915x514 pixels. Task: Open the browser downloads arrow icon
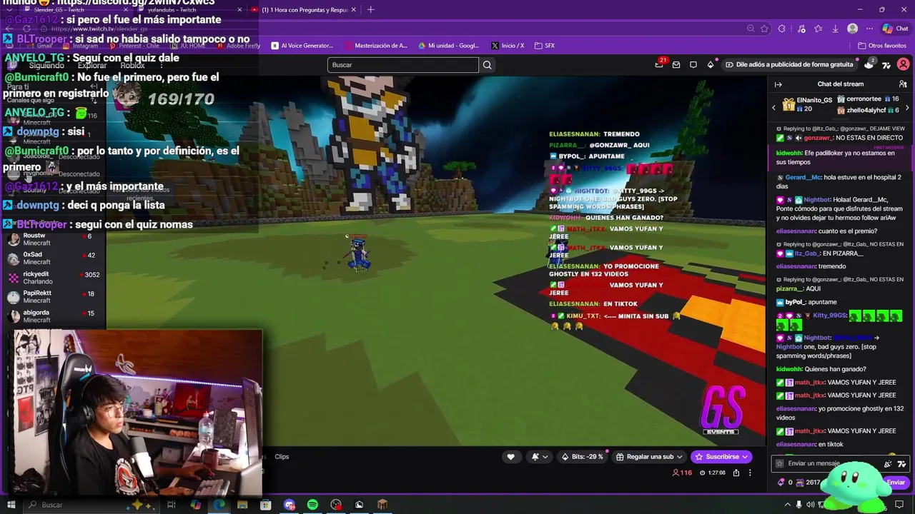click(x=835, y=29)
